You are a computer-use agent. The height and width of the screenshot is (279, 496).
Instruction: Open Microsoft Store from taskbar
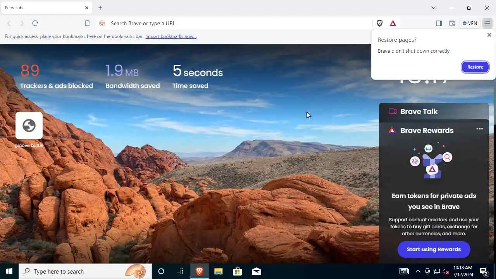(237, 271)
